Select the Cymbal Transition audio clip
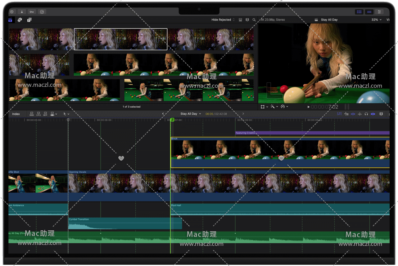 (125, 224)
